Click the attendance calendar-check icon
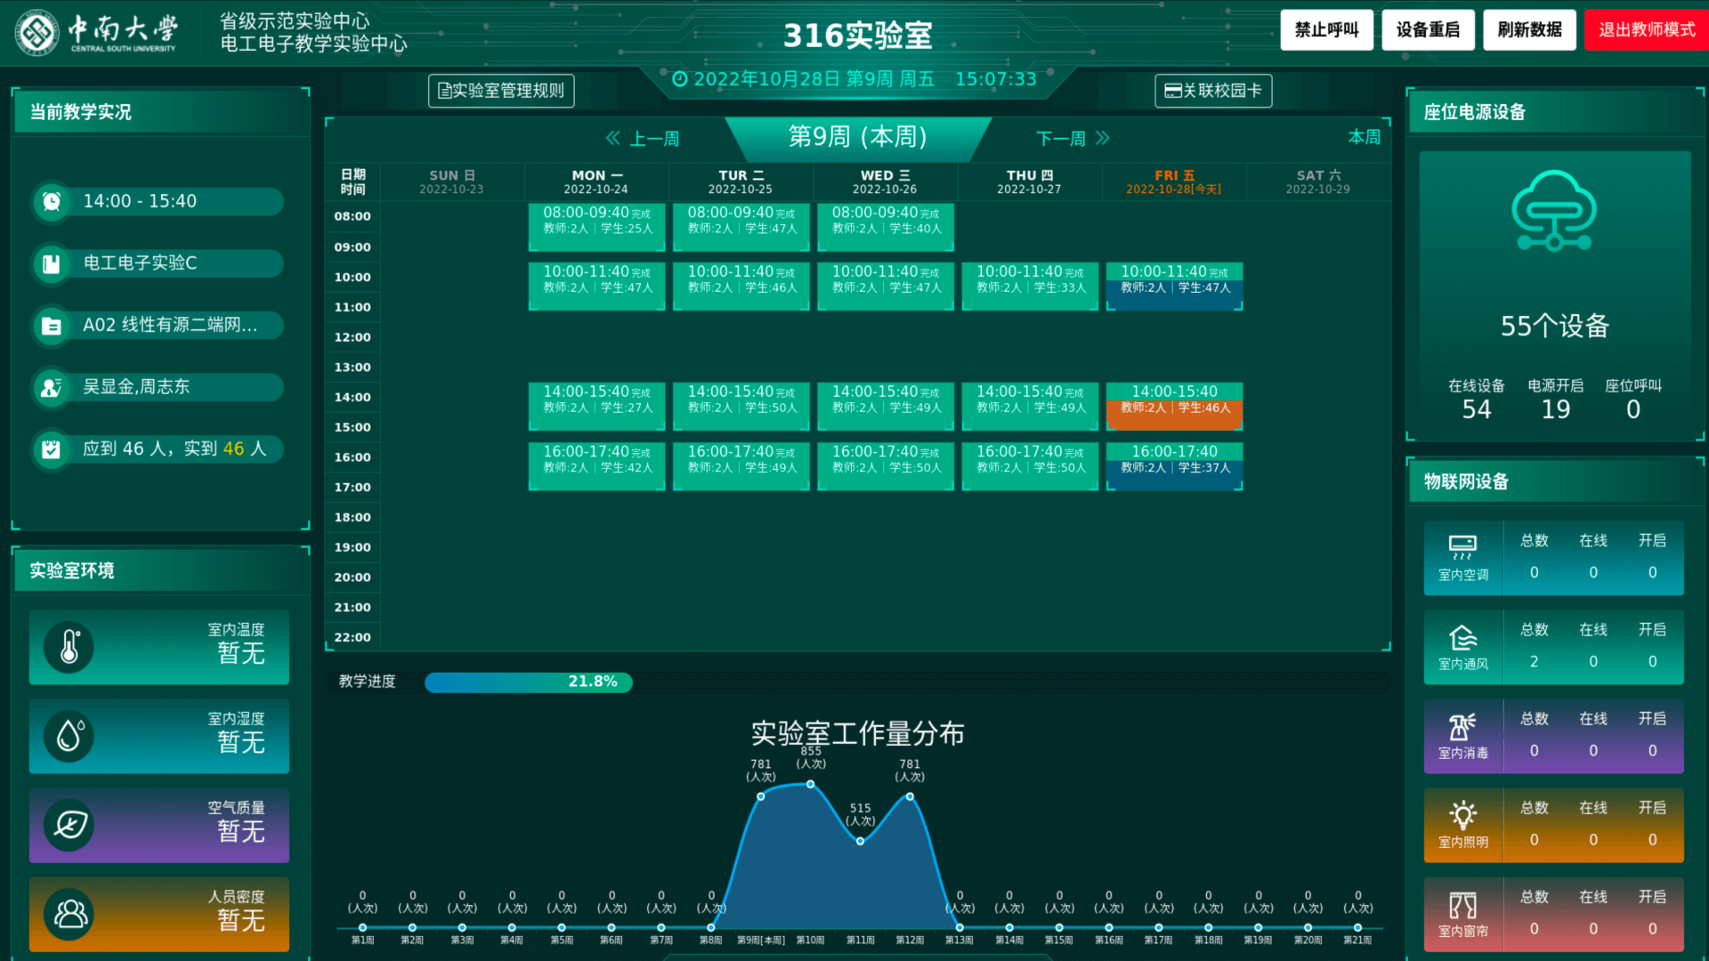 coord(51,449)
